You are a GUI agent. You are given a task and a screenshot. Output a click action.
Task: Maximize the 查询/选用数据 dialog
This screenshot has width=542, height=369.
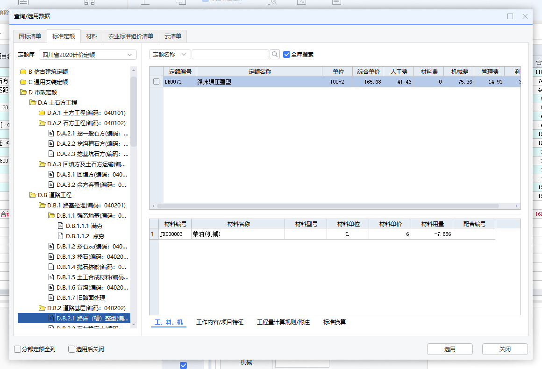[510, 16]
